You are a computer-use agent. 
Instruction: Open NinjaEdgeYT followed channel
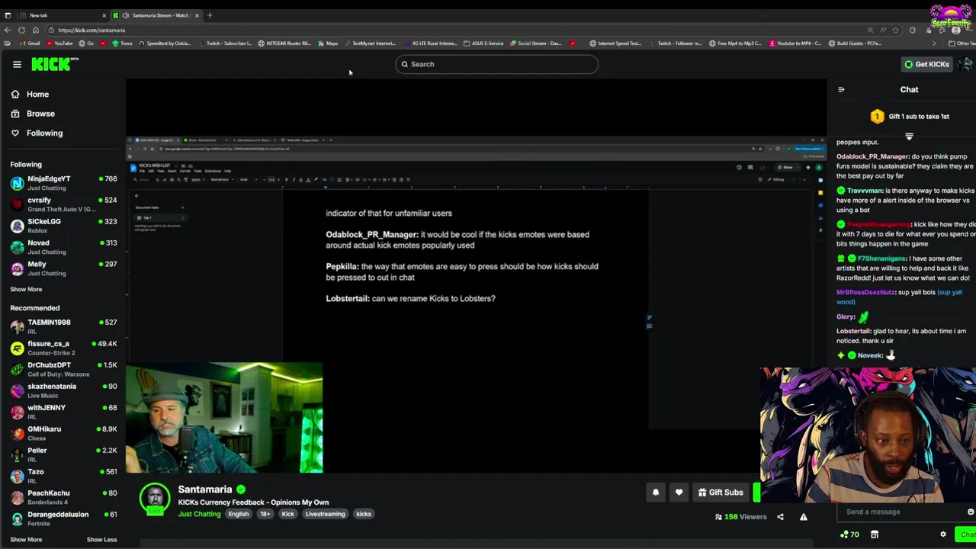[x=63, y=183]
